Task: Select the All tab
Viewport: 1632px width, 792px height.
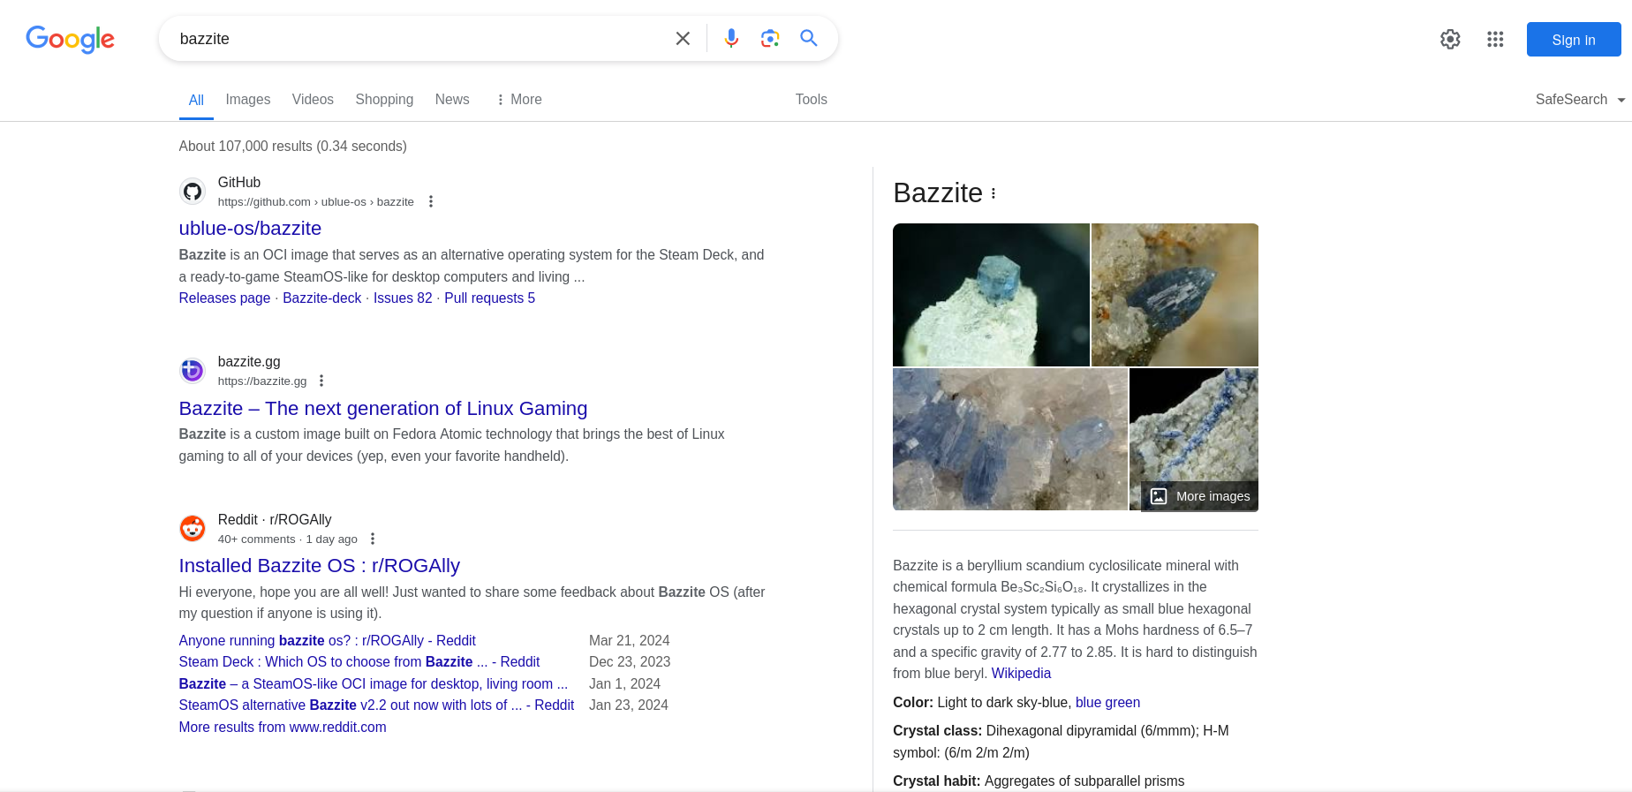Action: coord(196,100)
